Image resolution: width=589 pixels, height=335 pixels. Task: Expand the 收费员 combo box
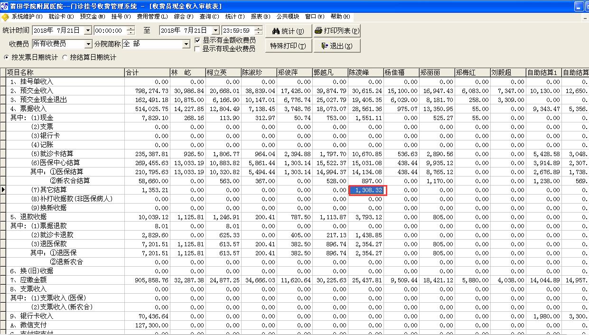[88, 44]
